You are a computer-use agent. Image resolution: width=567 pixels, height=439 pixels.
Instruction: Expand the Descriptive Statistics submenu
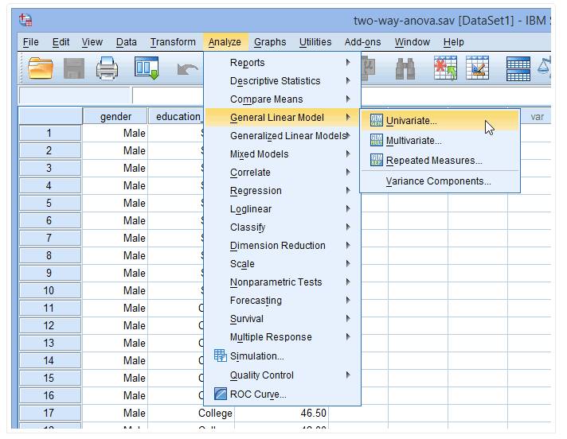tap(283, 81)
